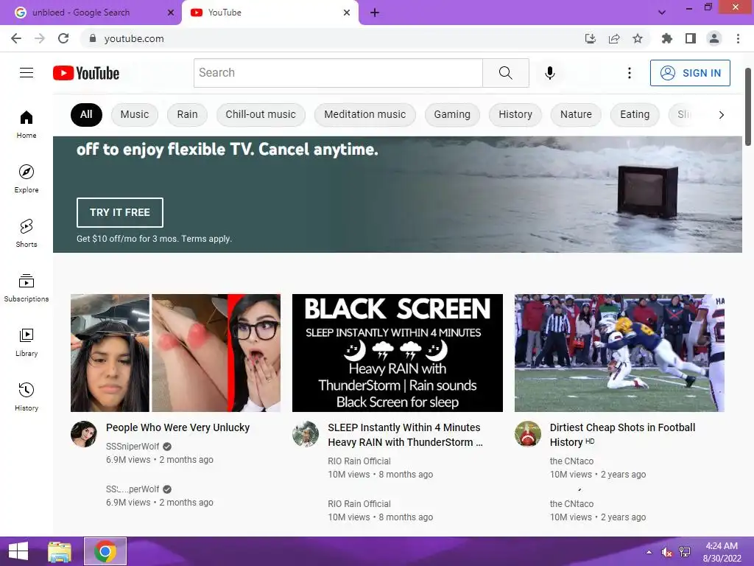
Task: Open Dirtiest Cheap Shots in Football title
Action: 622,435
